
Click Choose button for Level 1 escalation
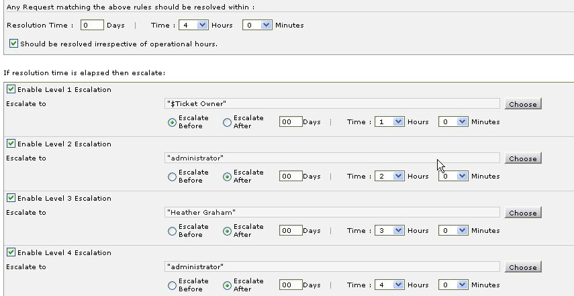[x=522, y=104]
